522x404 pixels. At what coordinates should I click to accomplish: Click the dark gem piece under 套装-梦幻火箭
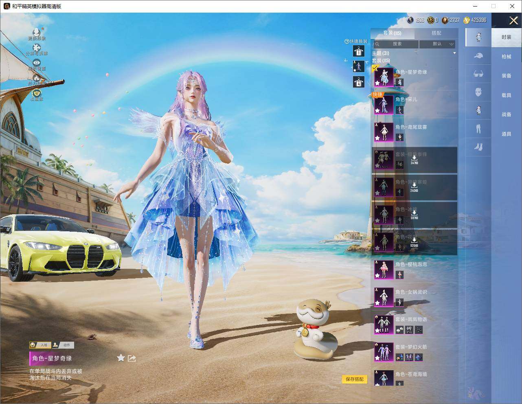point(419,358)
